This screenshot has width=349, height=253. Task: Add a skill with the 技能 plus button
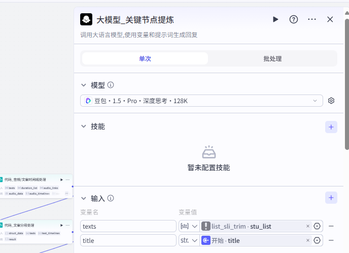coord(331,127)
